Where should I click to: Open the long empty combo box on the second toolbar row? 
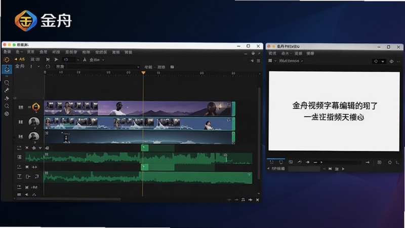(104, 67)
